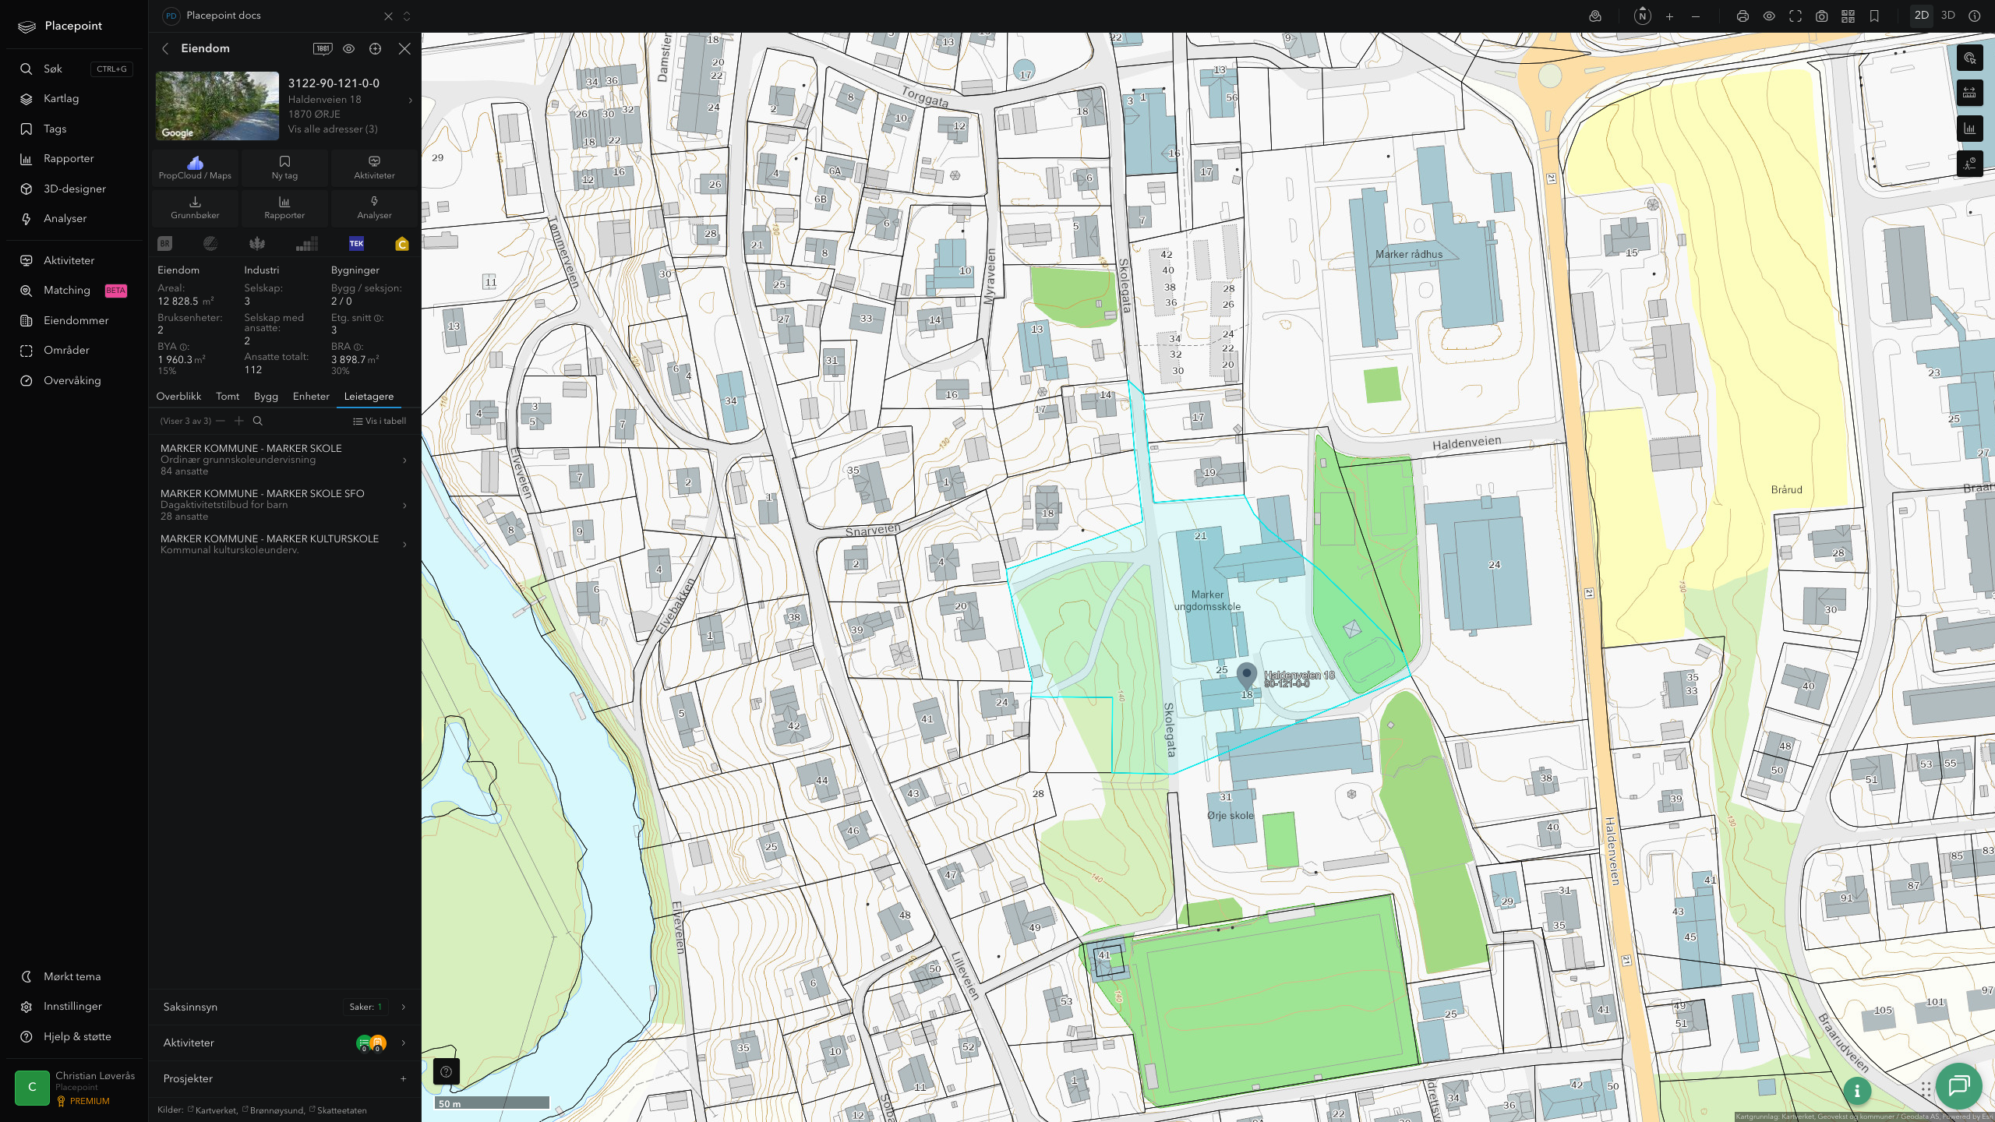Click Vis i tabell button
The width and height of the screenshot is (1995, 1122).
pos(380,421)
